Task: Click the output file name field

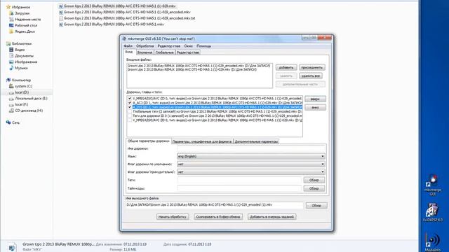Action: 214,205
